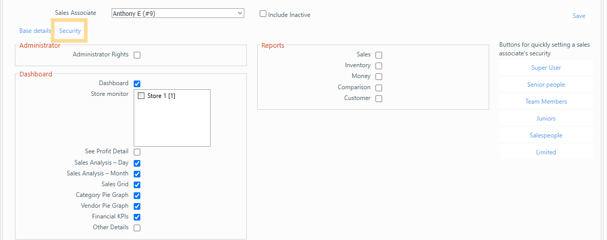The image size is (607, 240).
Task: Click the Save button
Action: pos(578,16)
